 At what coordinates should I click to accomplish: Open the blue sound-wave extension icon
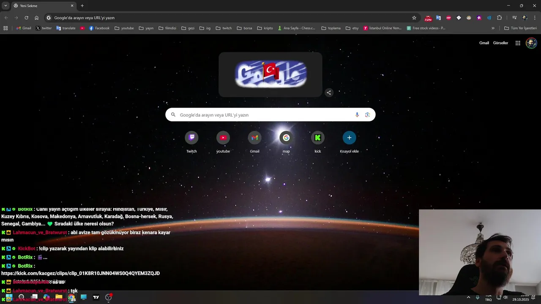coord(489,18)
